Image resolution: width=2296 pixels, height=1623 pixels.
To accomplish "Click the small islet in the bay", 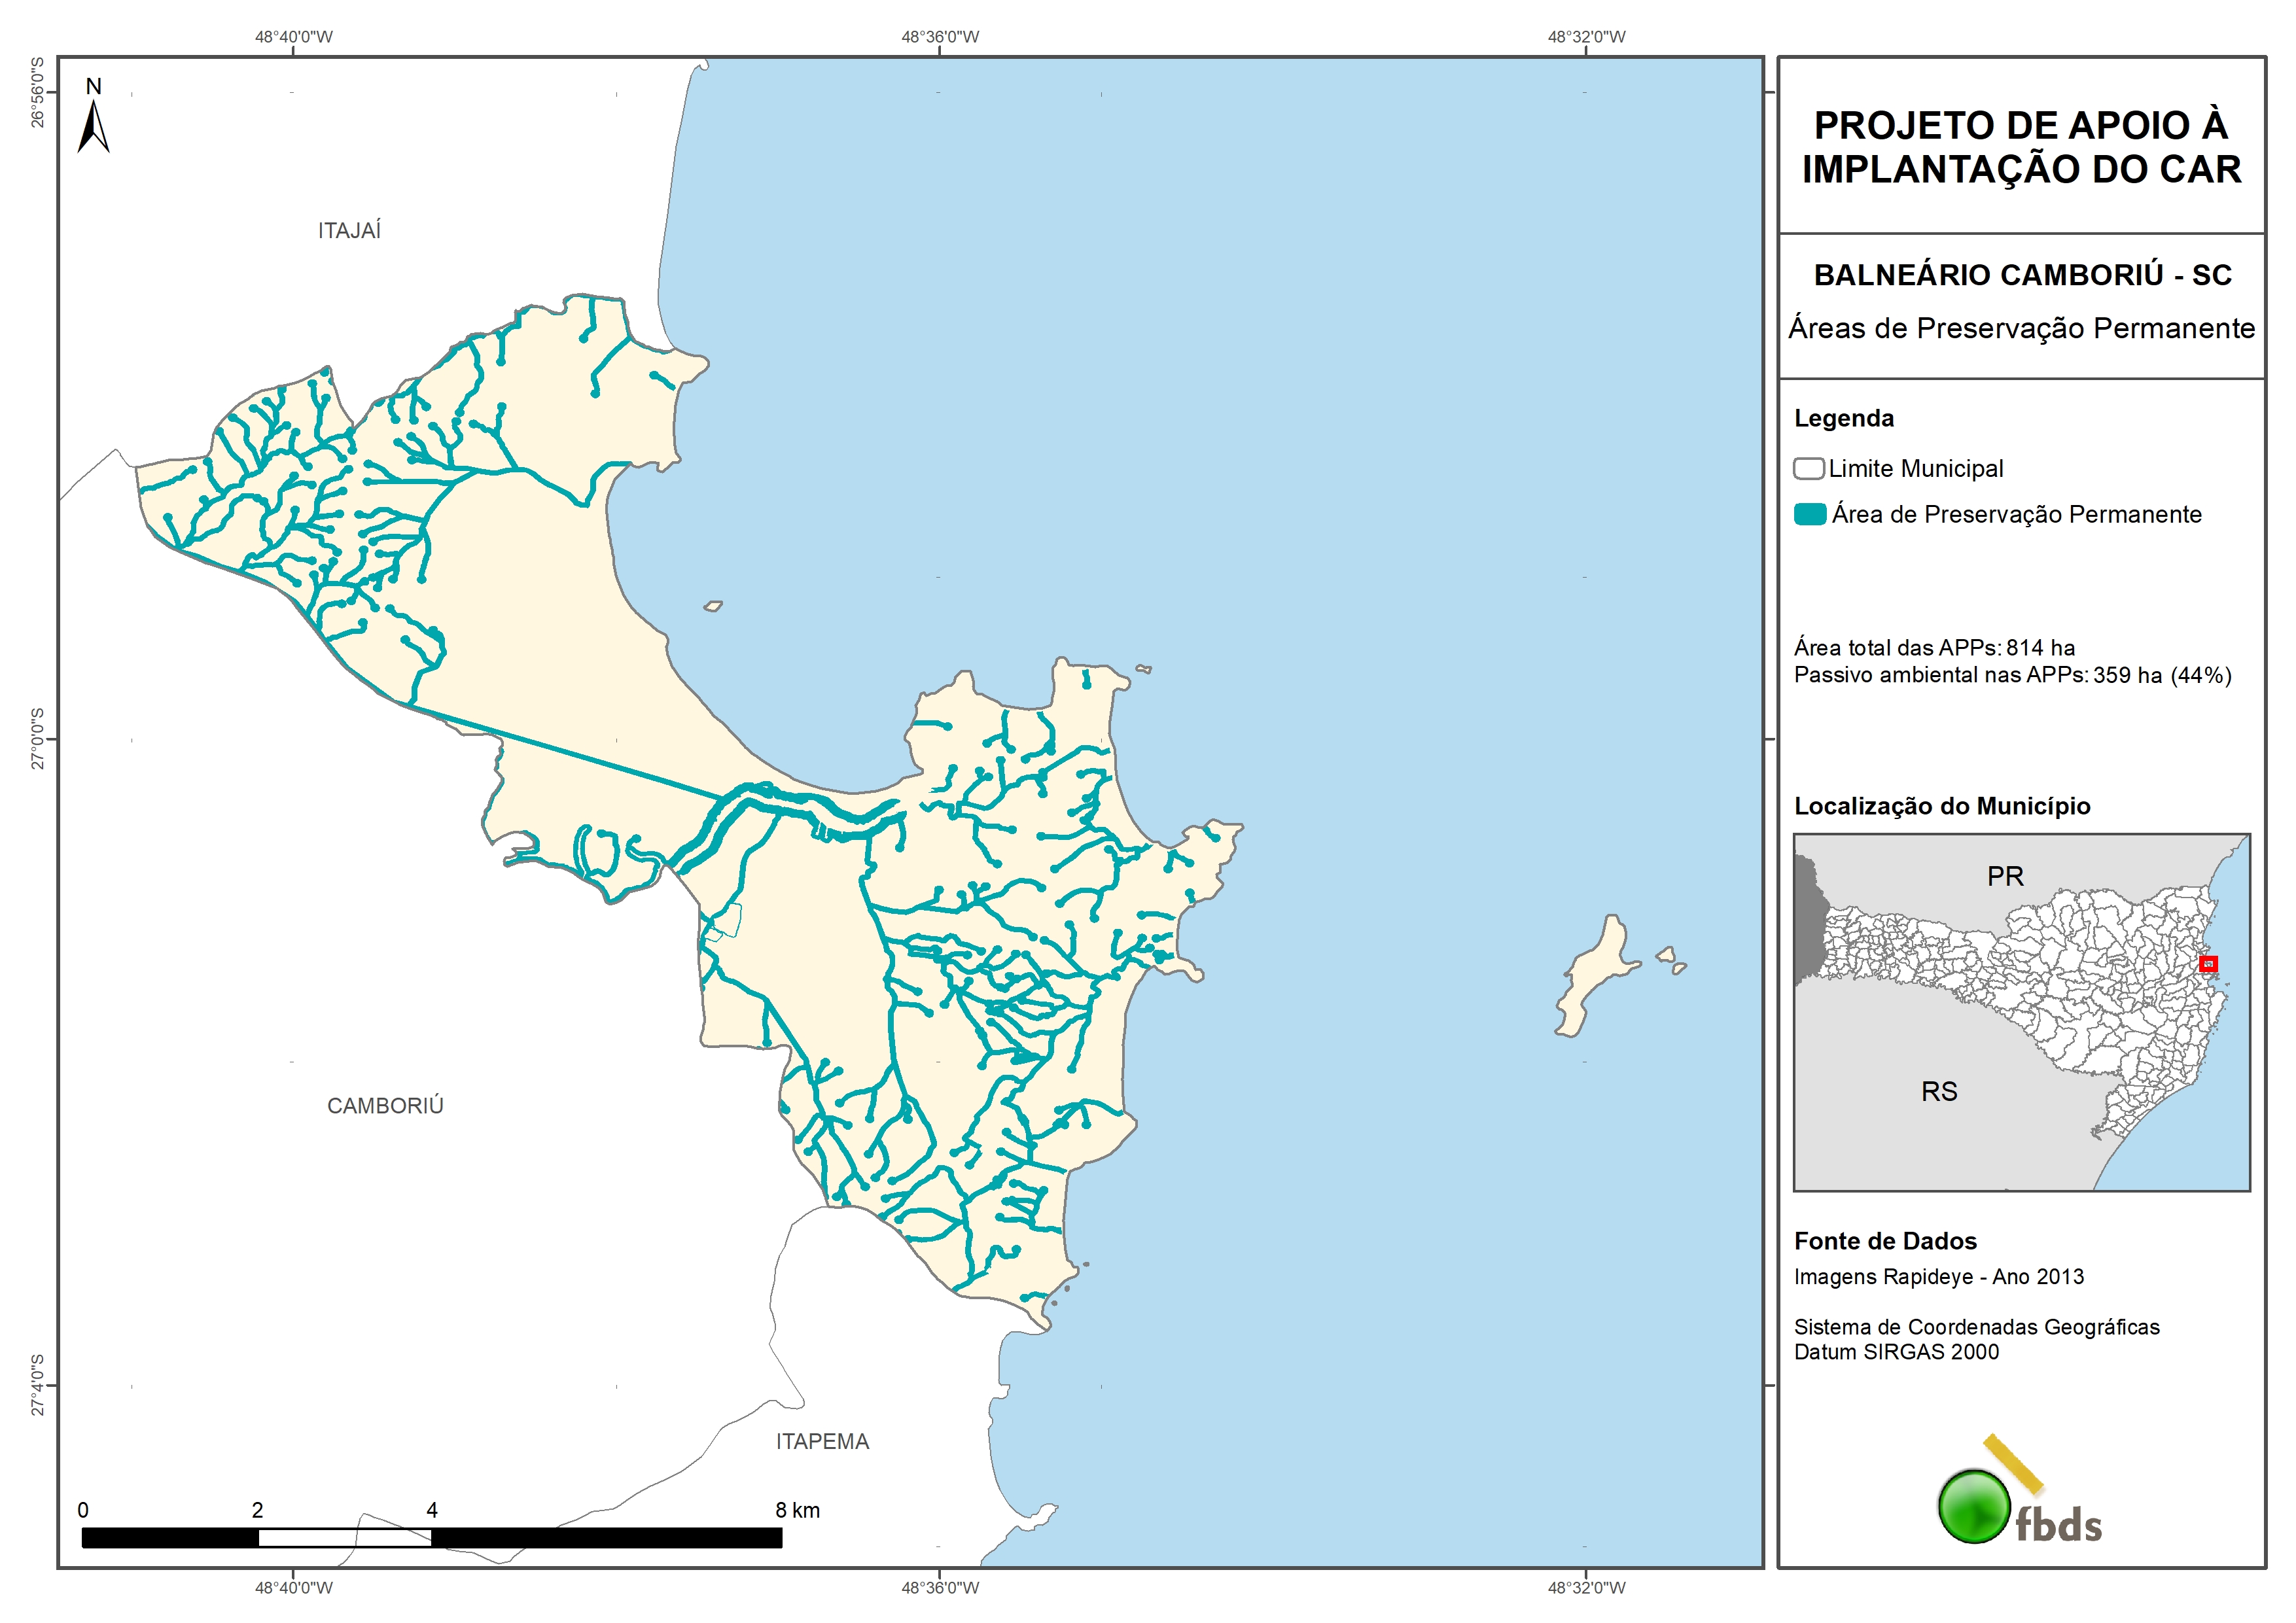I will pos(713,606).
